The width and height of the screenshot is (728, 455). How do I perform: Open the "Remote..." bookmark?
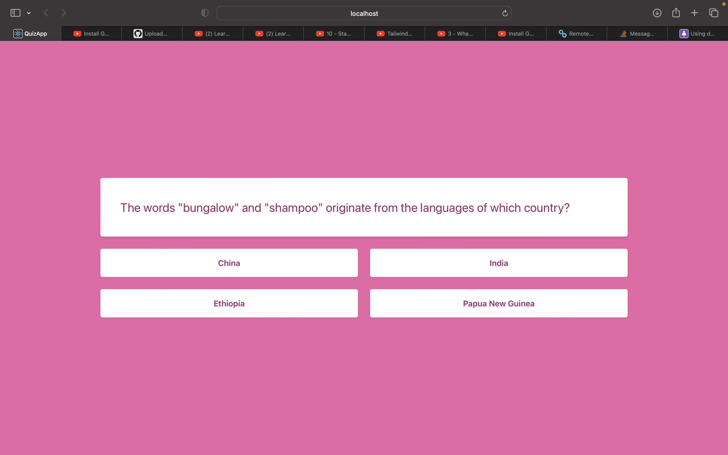(x=576, y=33)
